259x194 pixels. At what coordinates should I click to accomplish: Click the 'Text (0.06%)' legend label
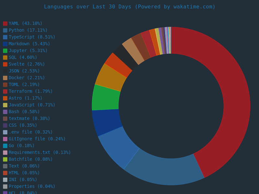[x=24, y=166]
